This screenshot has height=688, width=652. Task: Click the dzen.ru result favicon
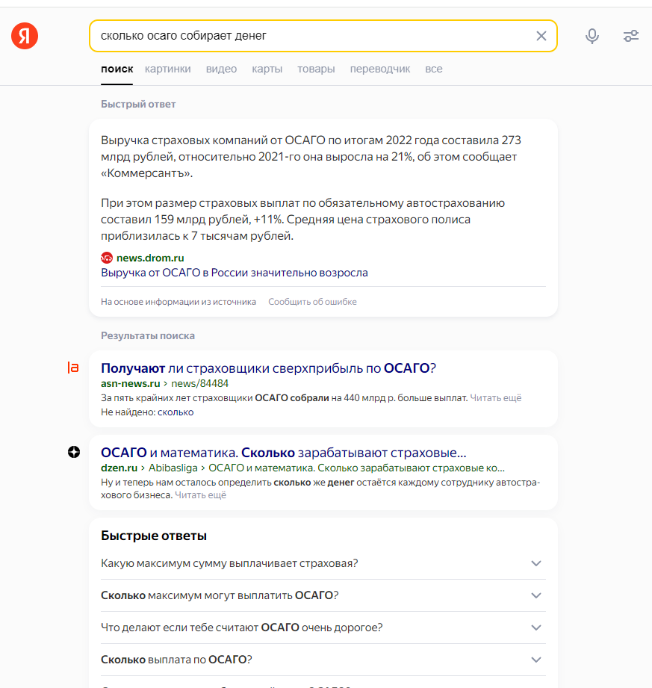[x=74, y=452]
